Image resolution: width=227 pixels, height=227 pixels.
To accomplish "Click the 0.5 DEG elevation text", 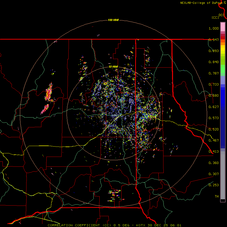I will click(x=121, y=225).
